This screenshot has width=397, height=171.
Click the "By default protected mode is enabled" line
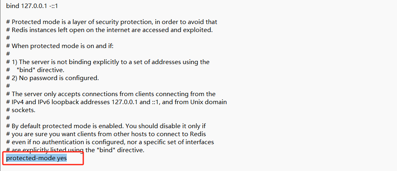click(x=112, y=126)
